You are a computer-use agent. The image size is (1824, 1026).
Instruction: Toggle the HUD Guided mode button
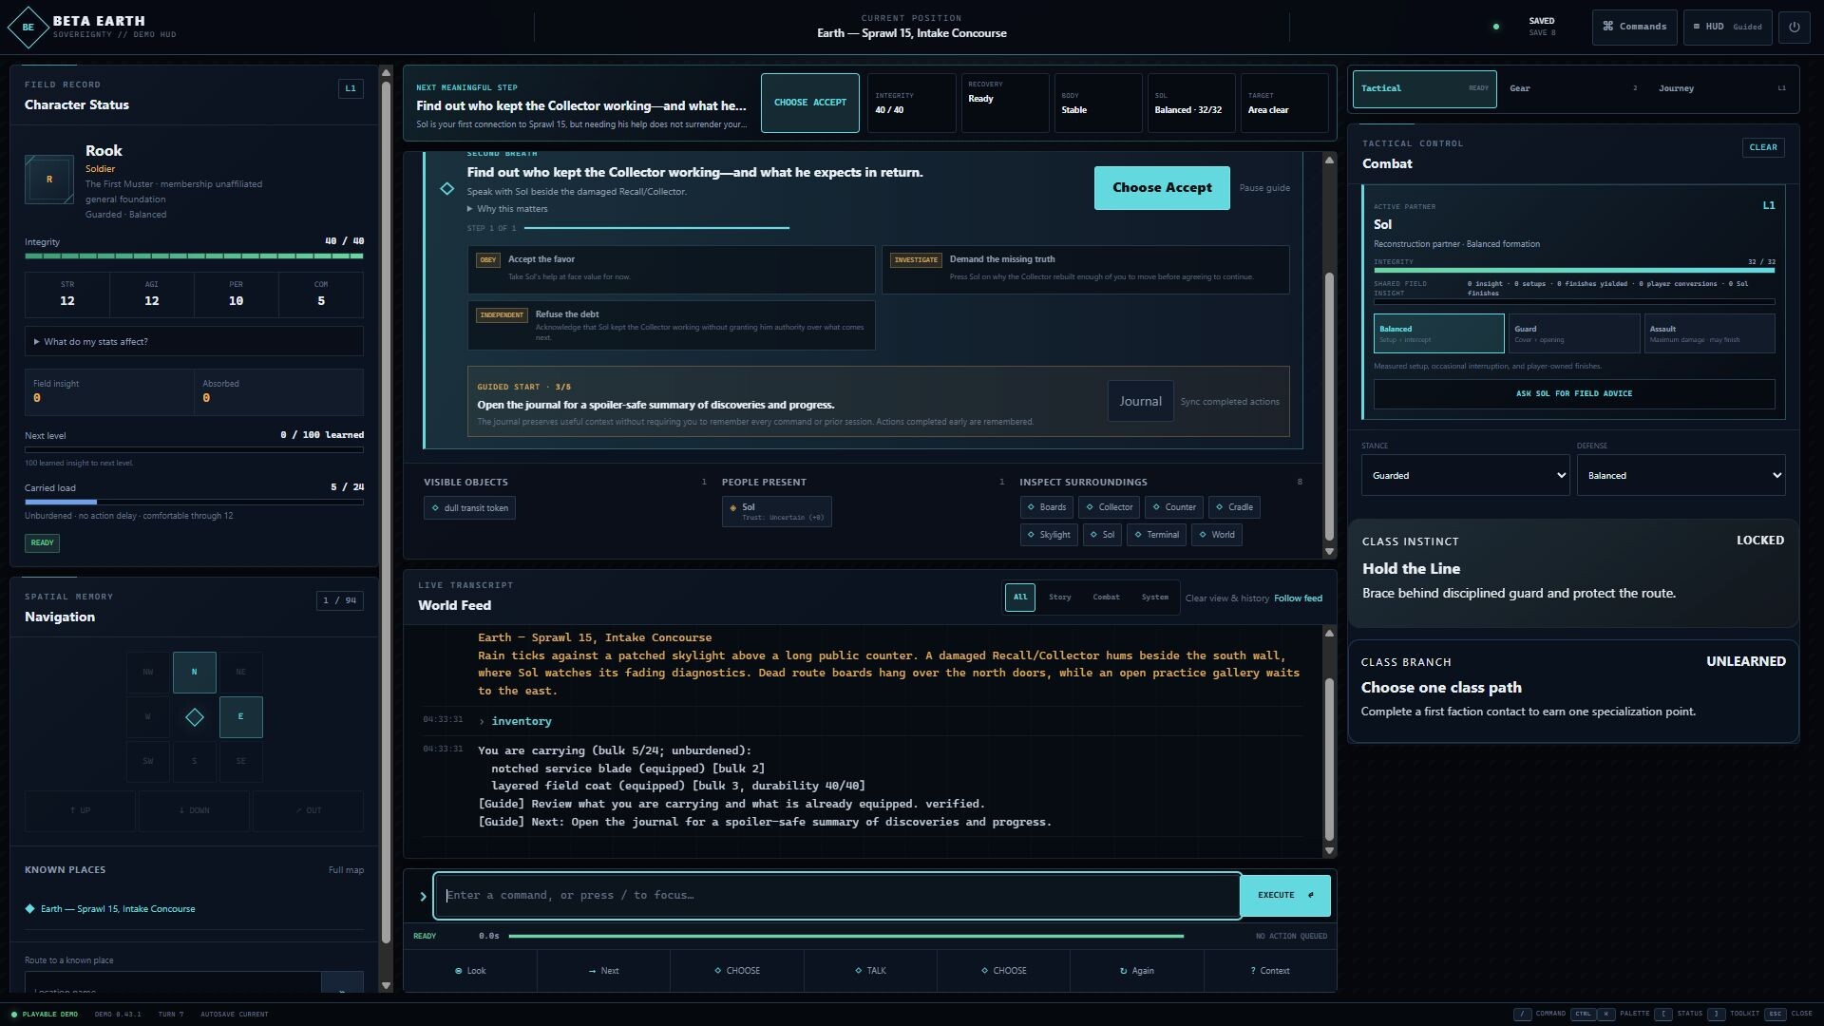coord(1727,27)
